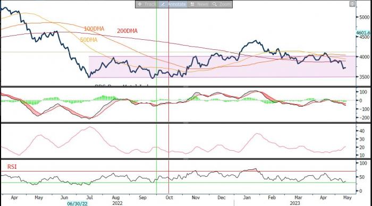This screenshot has height=206, width=372.
Task: Open chart panel settings icon at top right
Action: [352, 4]
